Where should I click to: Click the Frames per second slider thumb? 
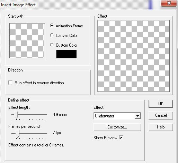click(x=18, y=134)
